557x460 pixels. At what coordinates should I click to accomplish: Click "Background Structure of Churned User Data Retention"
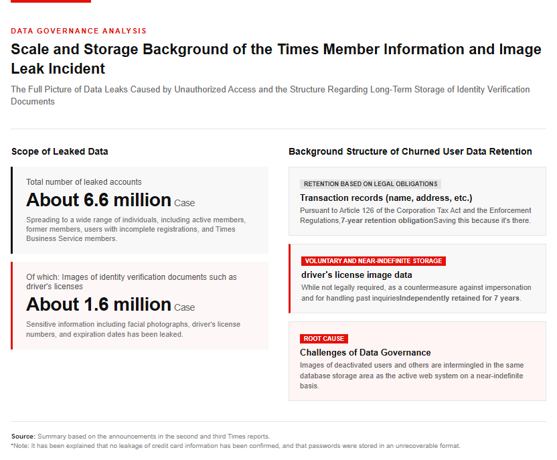pyautogui.click(x=410, y=151)
